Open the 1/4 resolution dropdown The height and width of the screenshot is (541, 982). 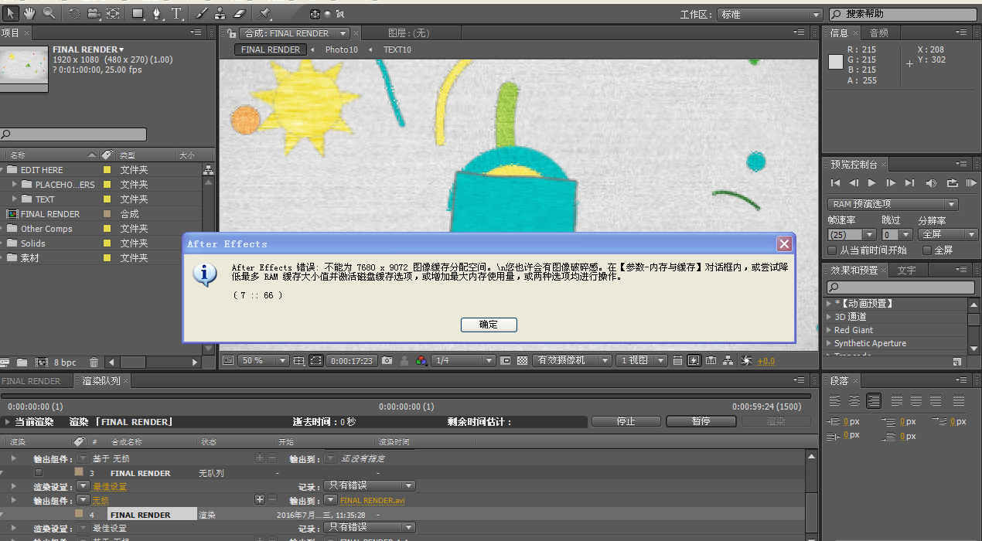(464, 360)
